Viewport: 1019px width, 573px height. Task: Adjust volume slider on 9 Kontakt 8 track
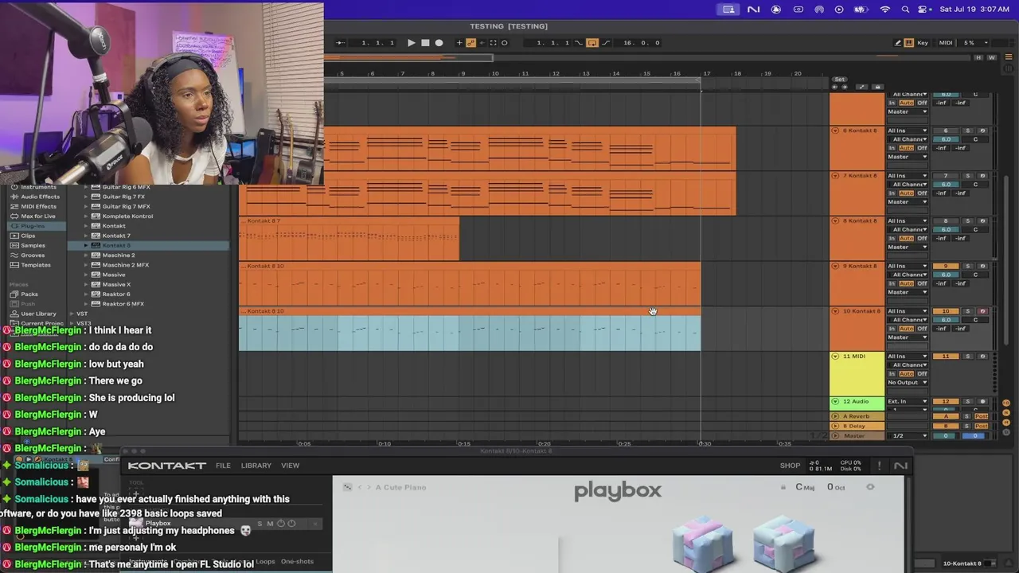click(x=946, y=275)
